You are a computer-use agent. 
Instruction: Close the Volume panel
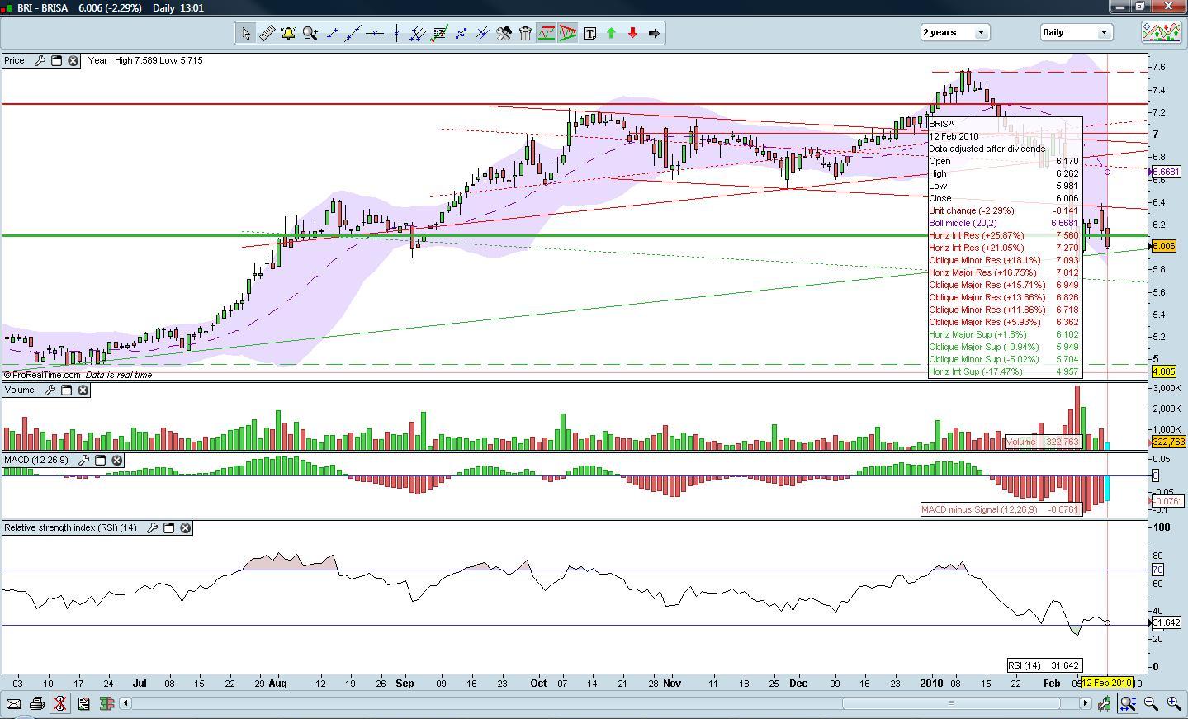pyautogui.click(x=83, y=390)
